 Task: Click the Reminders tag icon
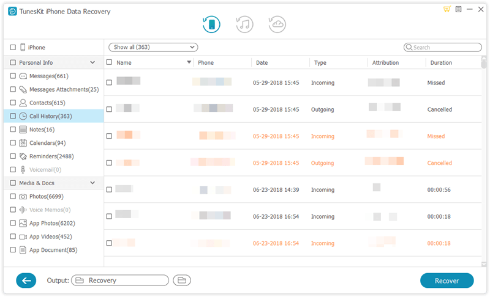(x=23, y=156)
